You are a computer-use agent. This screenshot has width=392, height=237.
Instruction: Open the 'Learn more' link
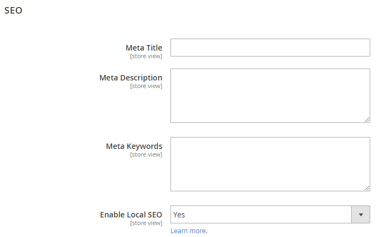(188, 231)
